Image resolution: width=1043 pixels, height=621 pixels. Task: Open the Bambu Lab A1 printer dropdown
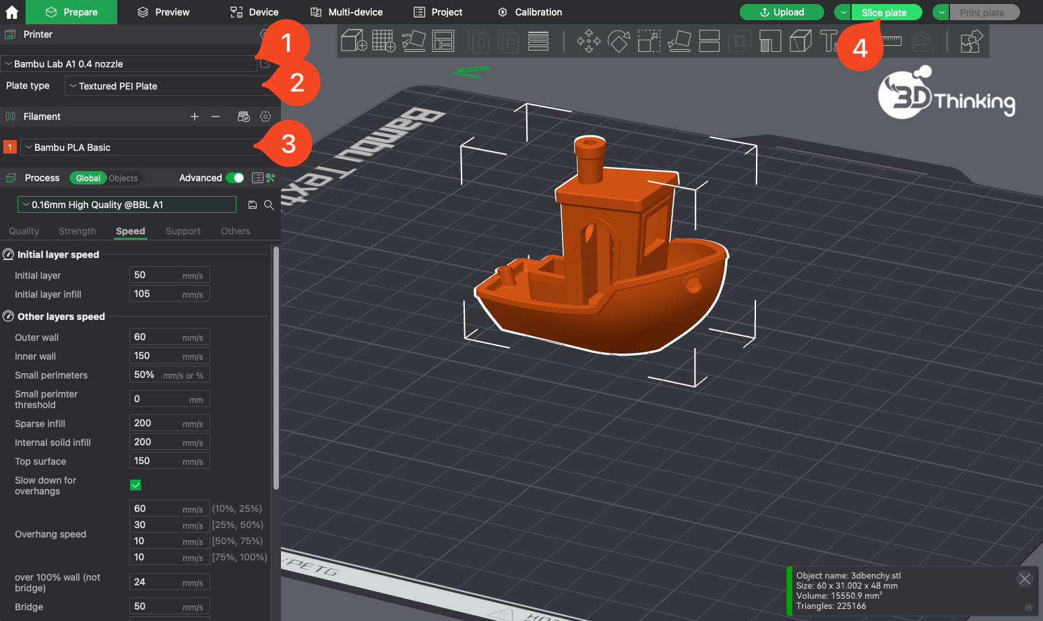[129, 64]
